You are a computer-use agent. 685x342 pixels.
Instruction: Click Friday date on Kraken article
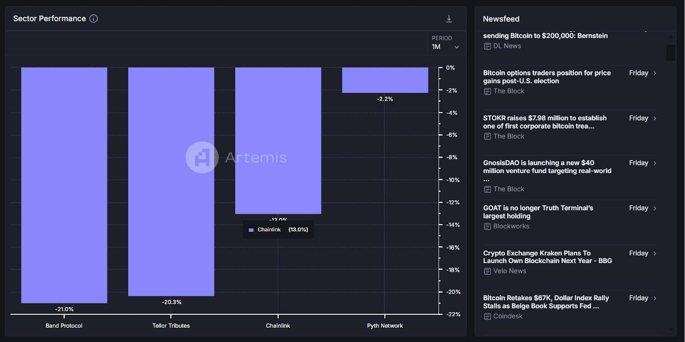(638, 253)
